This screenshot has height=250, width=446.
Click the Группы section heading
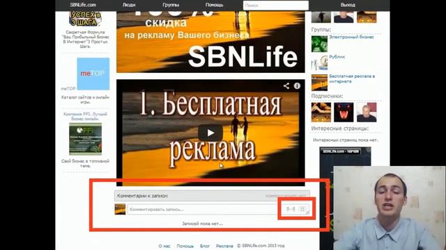click(321, 29)
